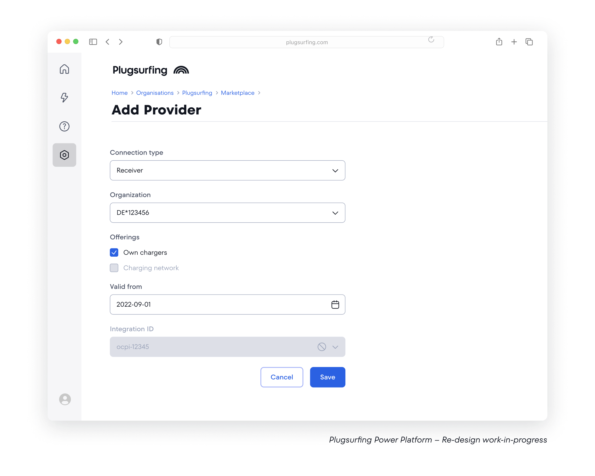Open a new browser tab with plus
This screenshot has width=595, height=476.
click(x=514, y=42)
